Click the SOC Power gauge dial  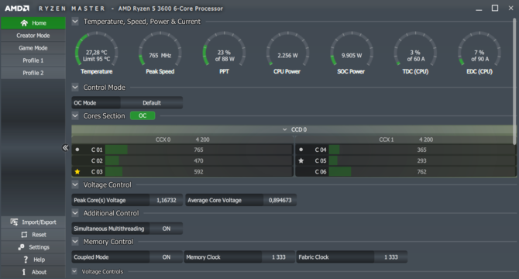[352, 50]
